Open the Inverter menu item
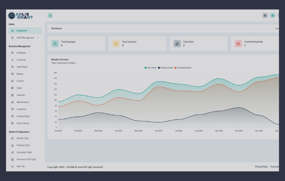 point(20,81)
